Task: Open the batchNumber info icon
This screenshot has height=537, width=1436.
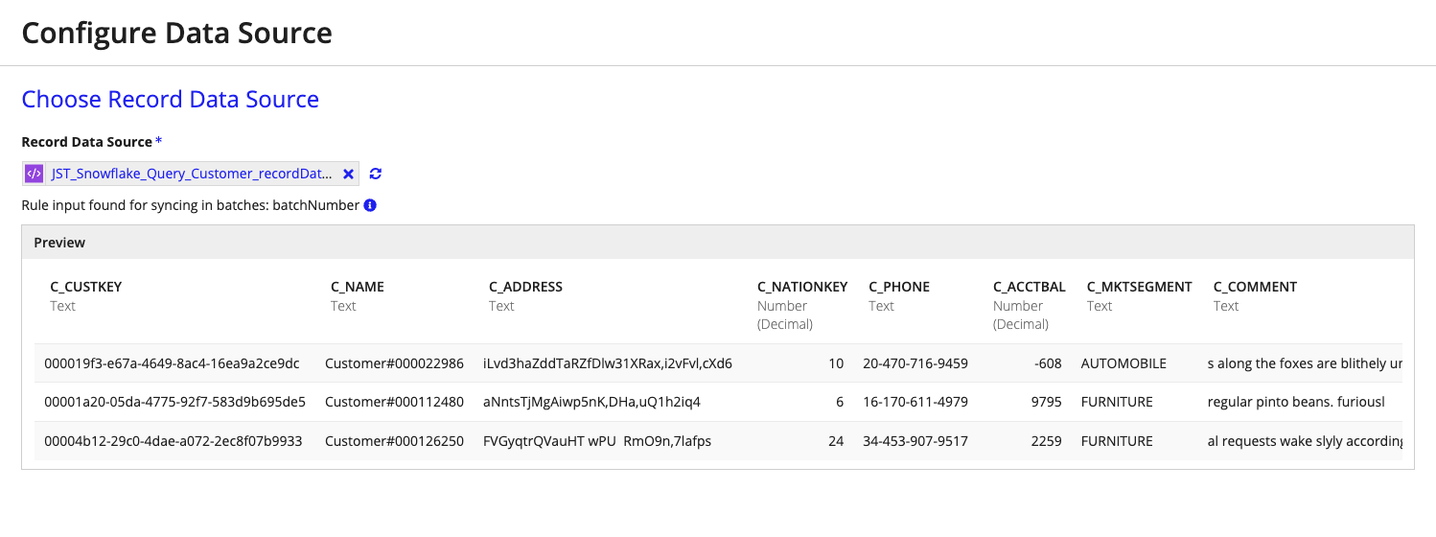Action: click(370, 205)
